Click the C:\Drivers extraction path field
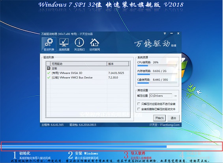223x163 pixels. click(161, 96)
